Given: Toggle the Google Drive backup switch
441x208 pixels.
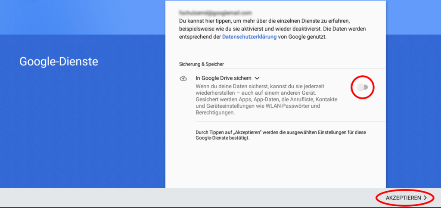Looking at the screenshot, I should coord(363,87).
